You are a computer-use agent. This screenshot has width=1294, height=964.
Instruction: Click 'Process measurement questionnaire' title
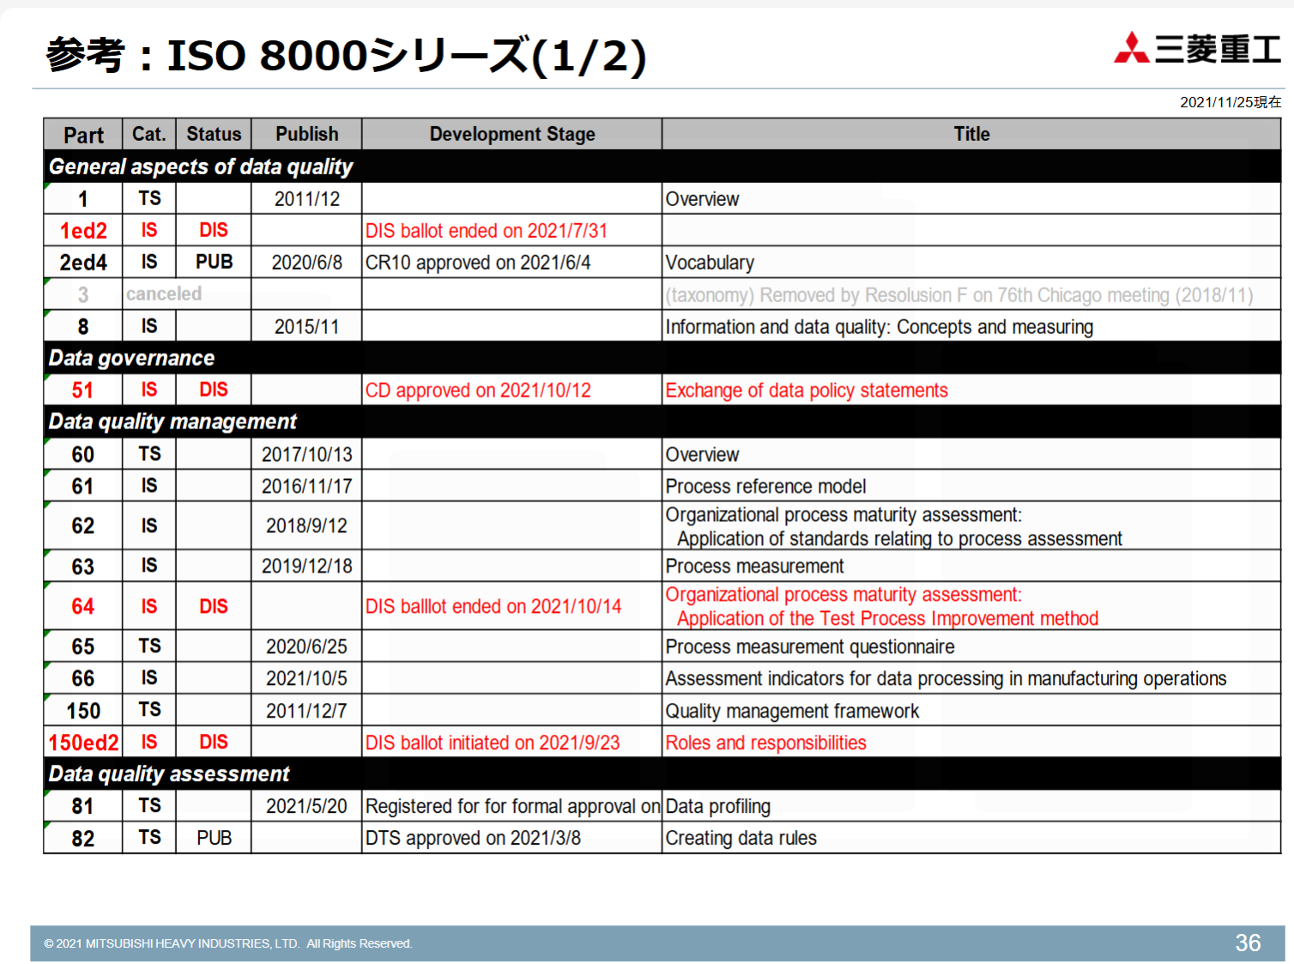coord(810,647)
